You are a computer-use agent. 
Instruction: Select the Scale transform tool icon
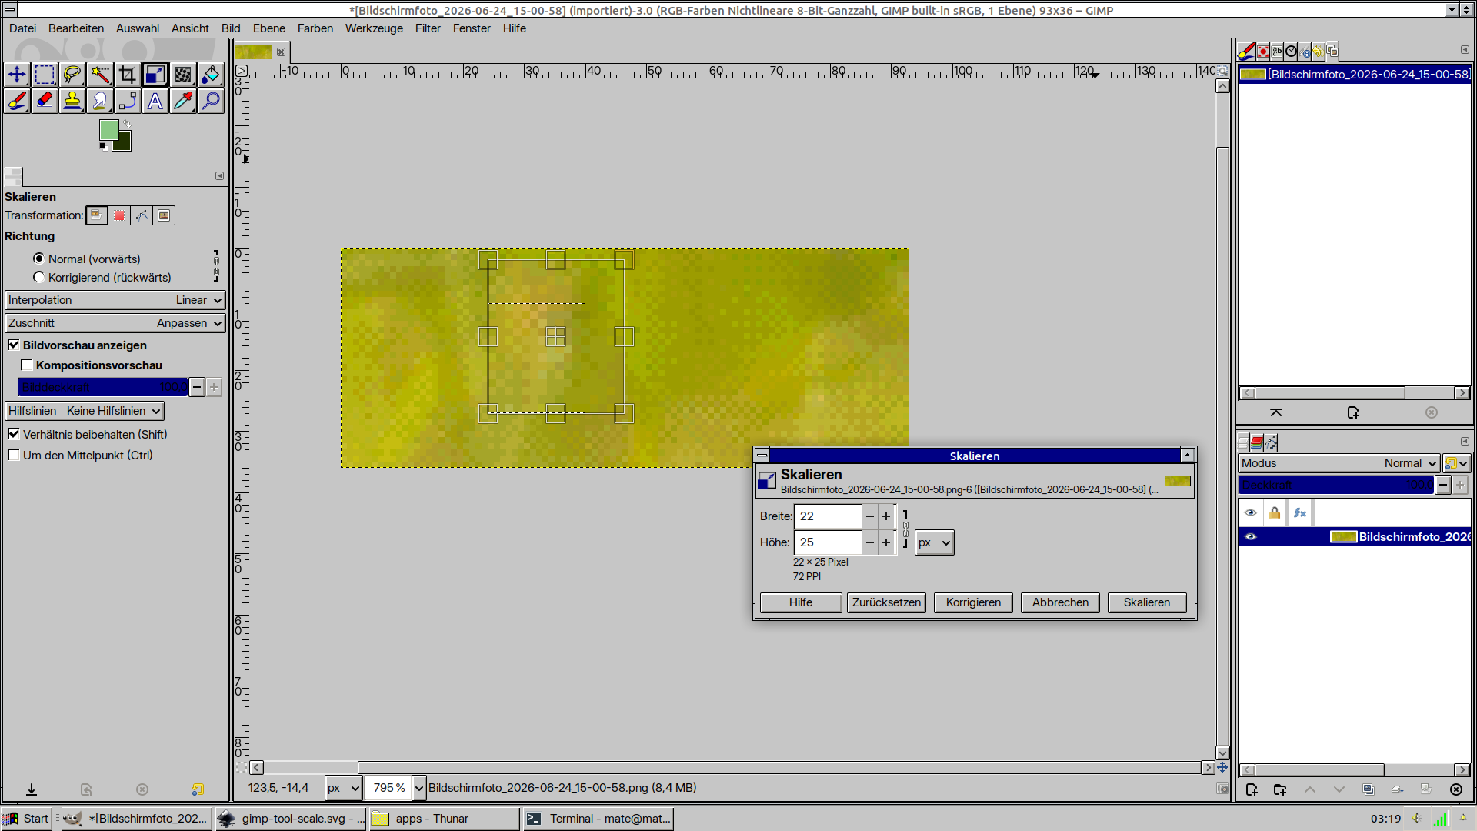(155, 75)
